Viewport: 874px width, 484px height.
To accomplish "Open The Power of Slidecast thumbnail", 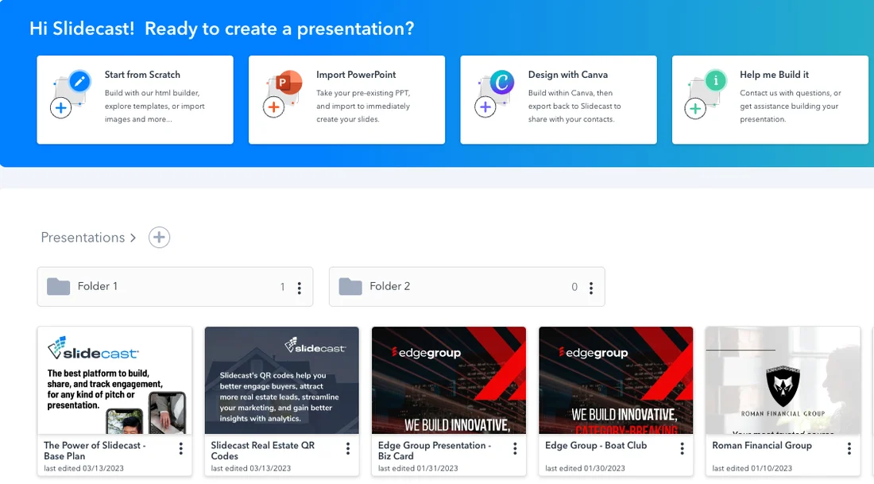I will 115,380.
